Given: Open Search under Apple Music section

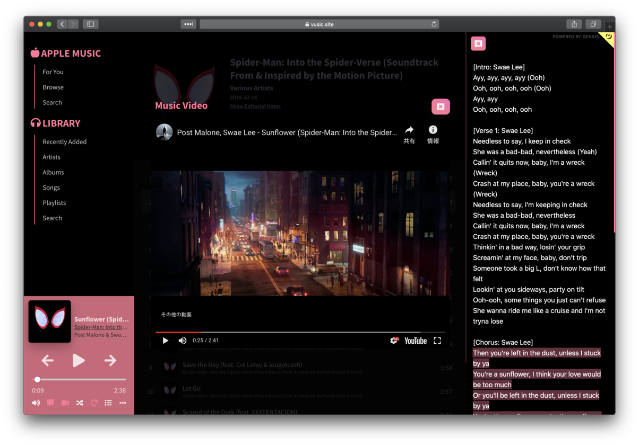Looking at the screenshot, I should tap(52, 103).
